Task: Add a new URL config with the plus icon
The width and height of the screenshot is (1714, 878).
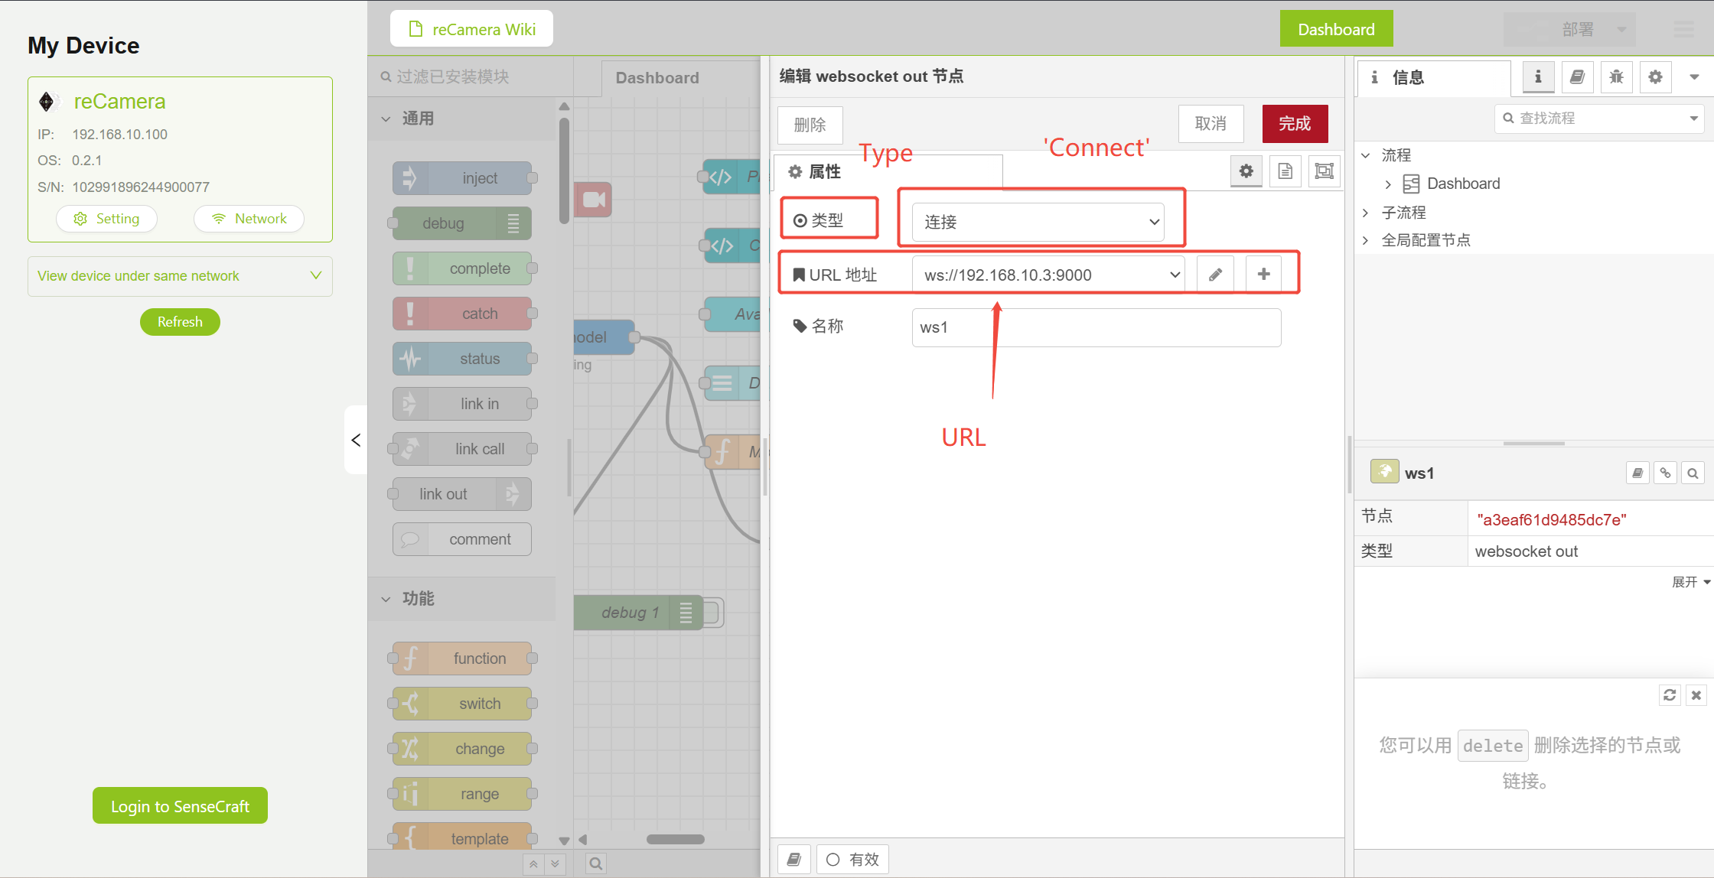Action: pos(1263,274)
